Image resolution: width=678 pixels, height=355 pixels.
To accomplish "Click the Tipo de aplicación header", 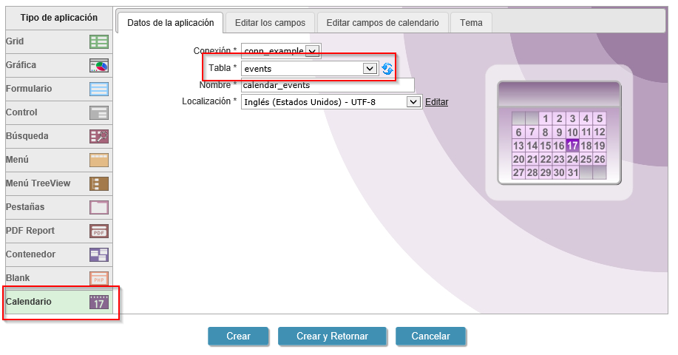I will 59,18.
